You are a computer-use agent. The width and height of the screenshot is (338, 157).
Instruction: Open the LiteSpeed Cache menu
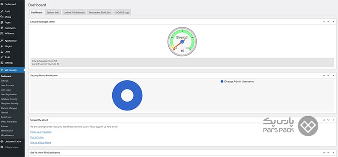[12, 142]
